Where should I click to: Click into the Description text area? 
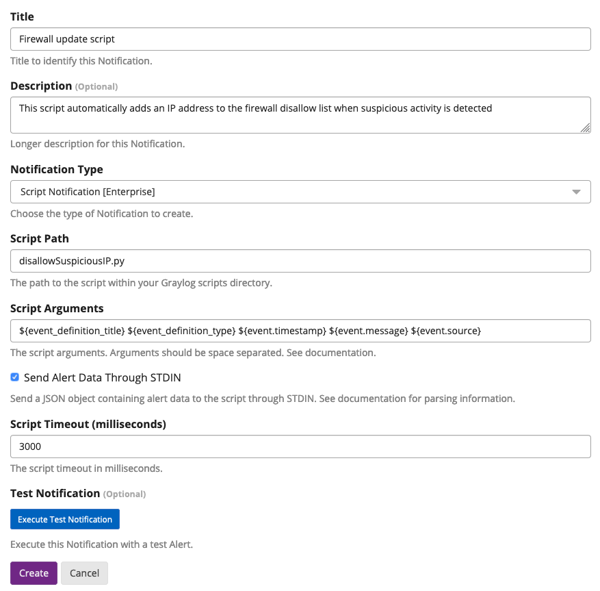point(300,114)
